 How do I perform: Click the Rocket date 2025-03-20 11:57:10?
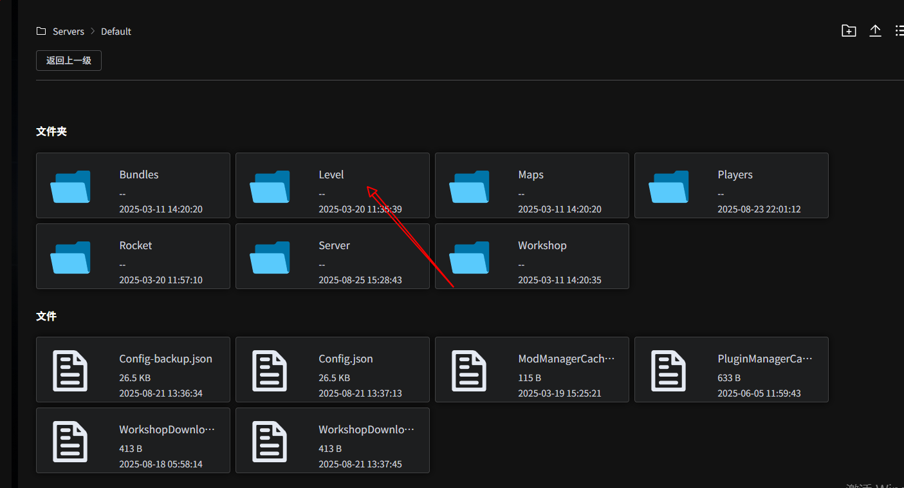(161, 280)
